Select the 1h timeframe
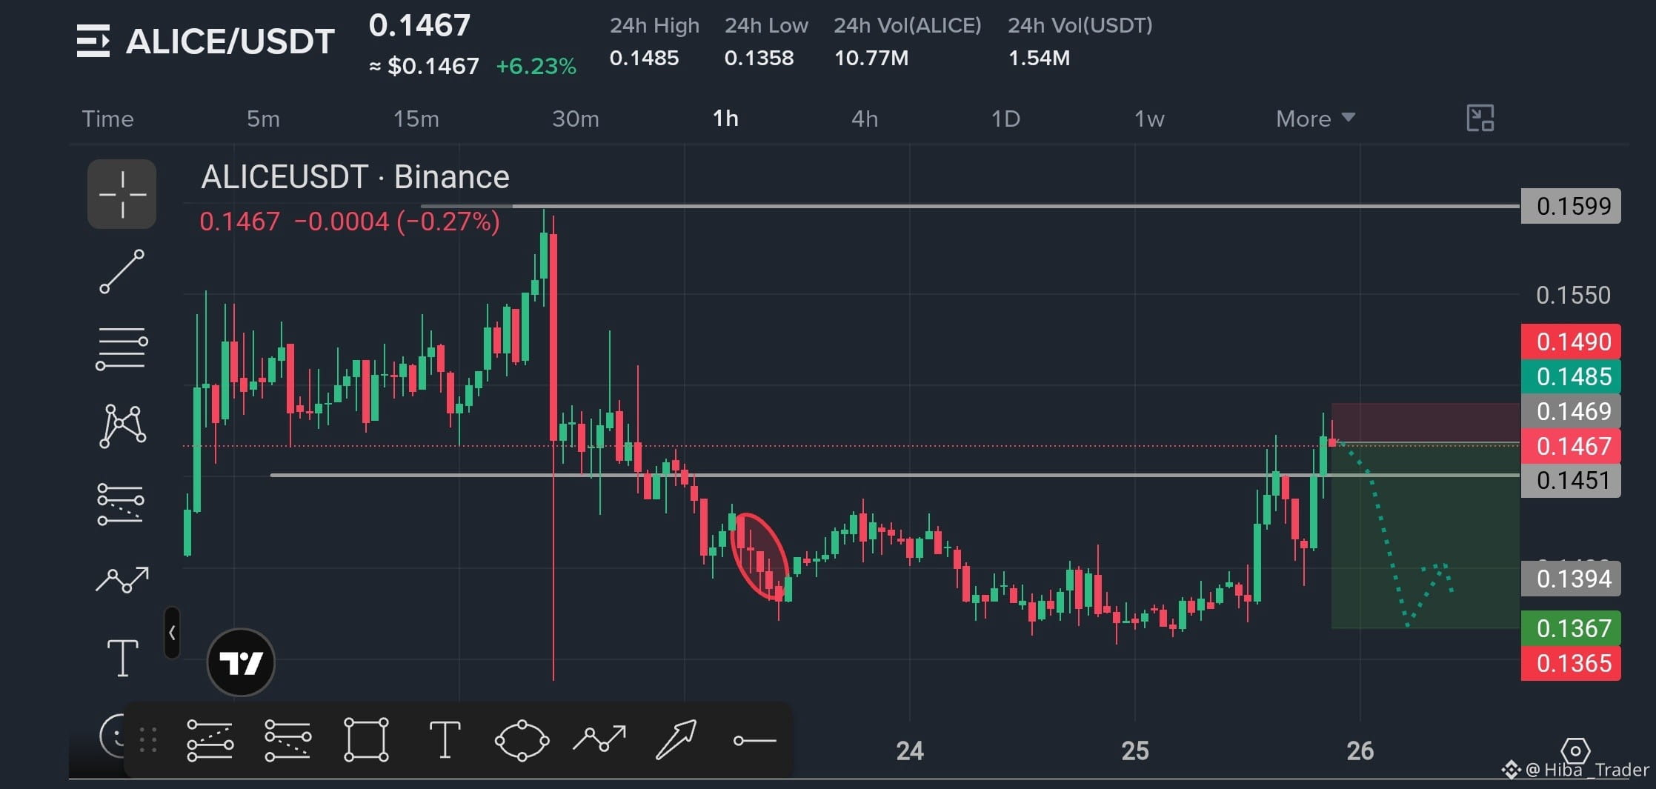 (725, 119)
